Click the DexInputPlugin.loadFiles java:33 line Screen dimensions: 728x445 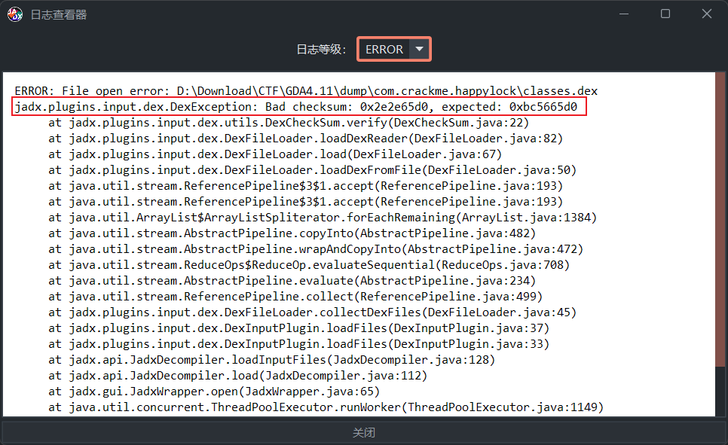coord(298,343)
